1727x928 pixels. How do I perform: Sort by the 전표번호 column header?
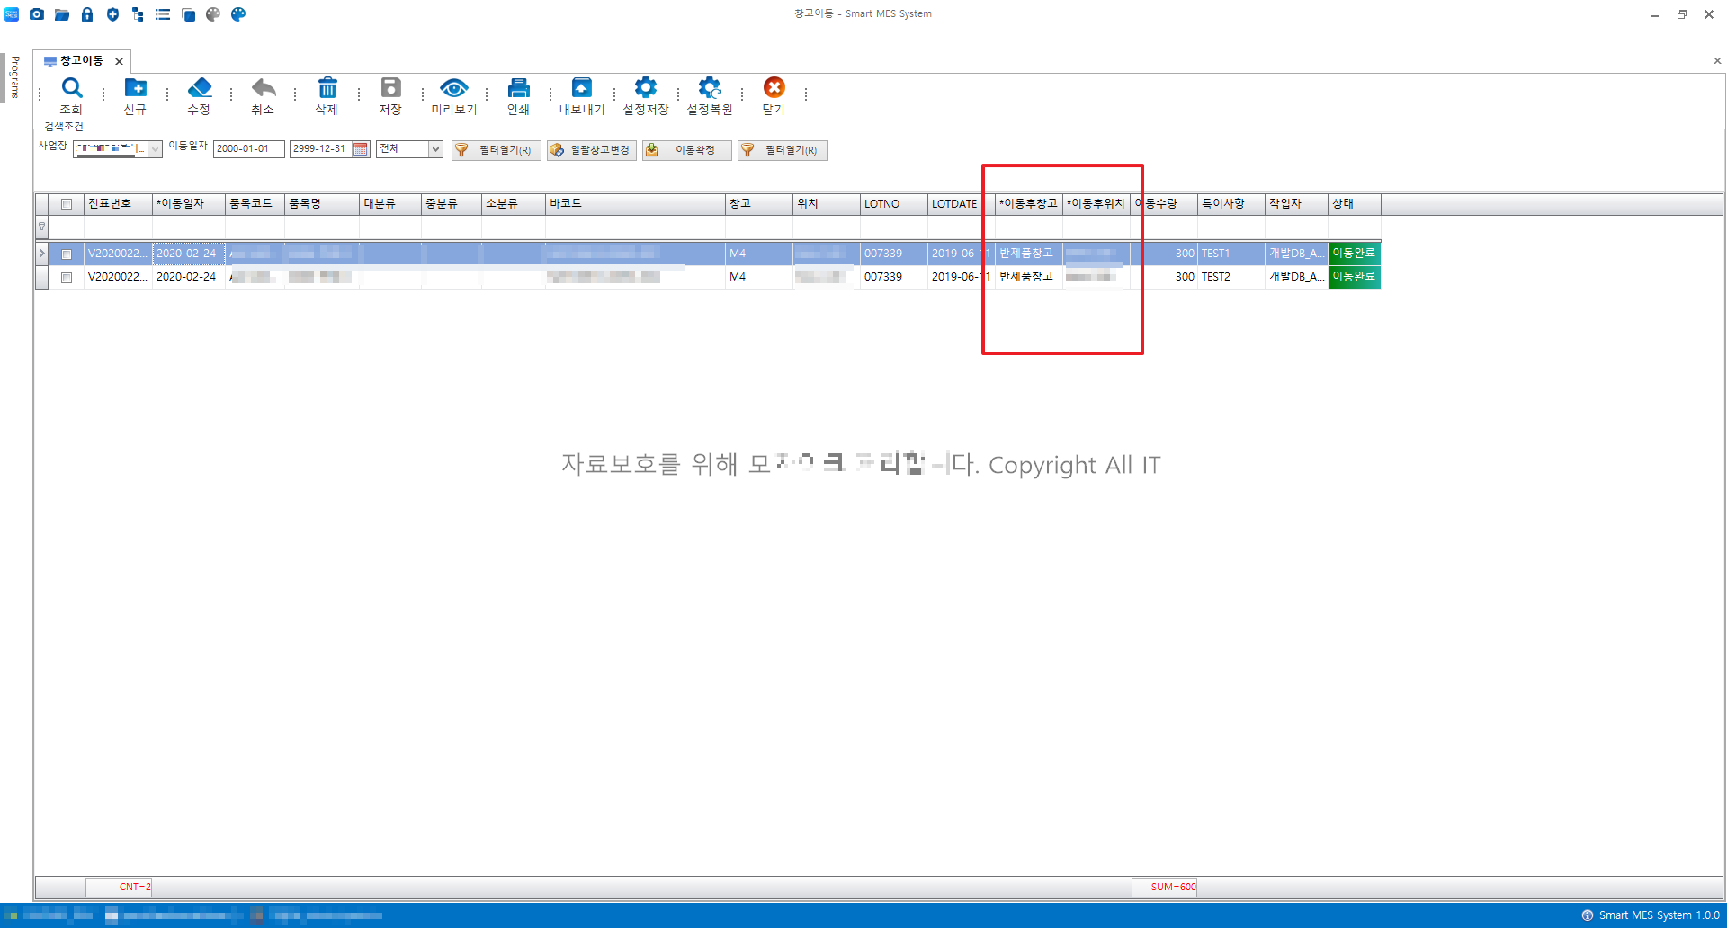coord(118,204)
